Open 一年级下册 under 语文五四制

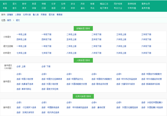tap(46, 46)
